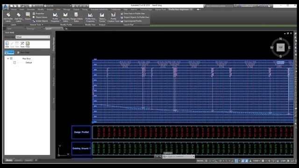This screenshot has height=168, width=299.
Task: Select the Data icon in Task Pane
Action: pos(7,44)
